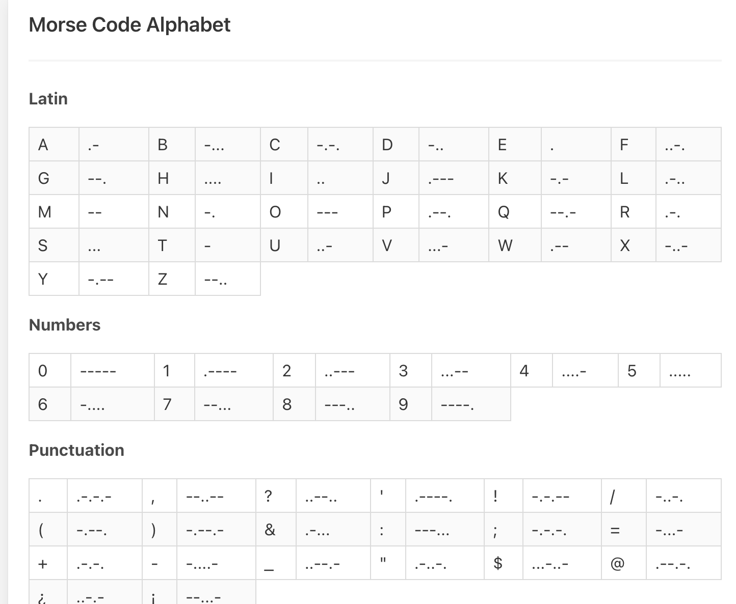736x604 pixels.
Task: Select the exclamation mark "!" cell
Action: click(x=504, y=496)
